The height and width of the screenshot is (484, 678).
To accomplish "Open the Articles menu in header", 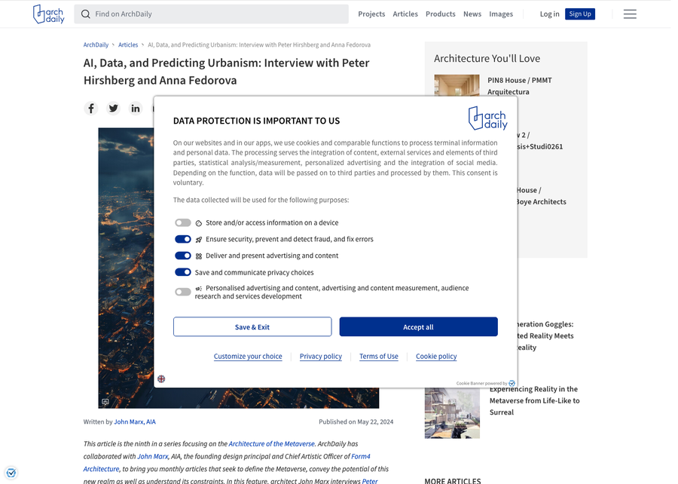I will pyautogui.click(x=405, y=14).
